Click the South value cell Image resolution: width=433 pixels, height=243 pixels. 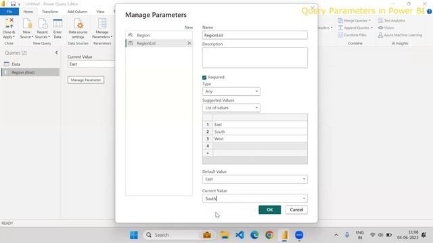tap(260, 132)
